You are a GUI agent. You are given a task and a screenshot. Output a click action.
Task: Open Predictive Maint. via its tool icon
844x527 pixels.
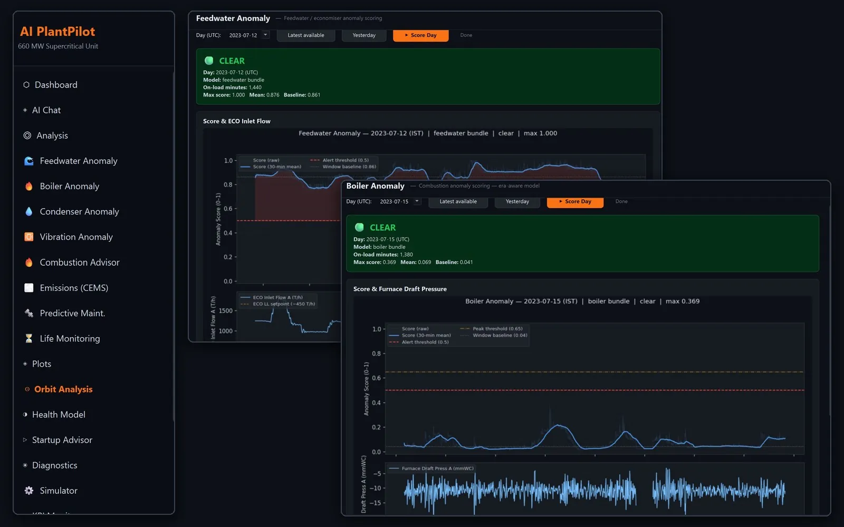click(x=29, y=313)
